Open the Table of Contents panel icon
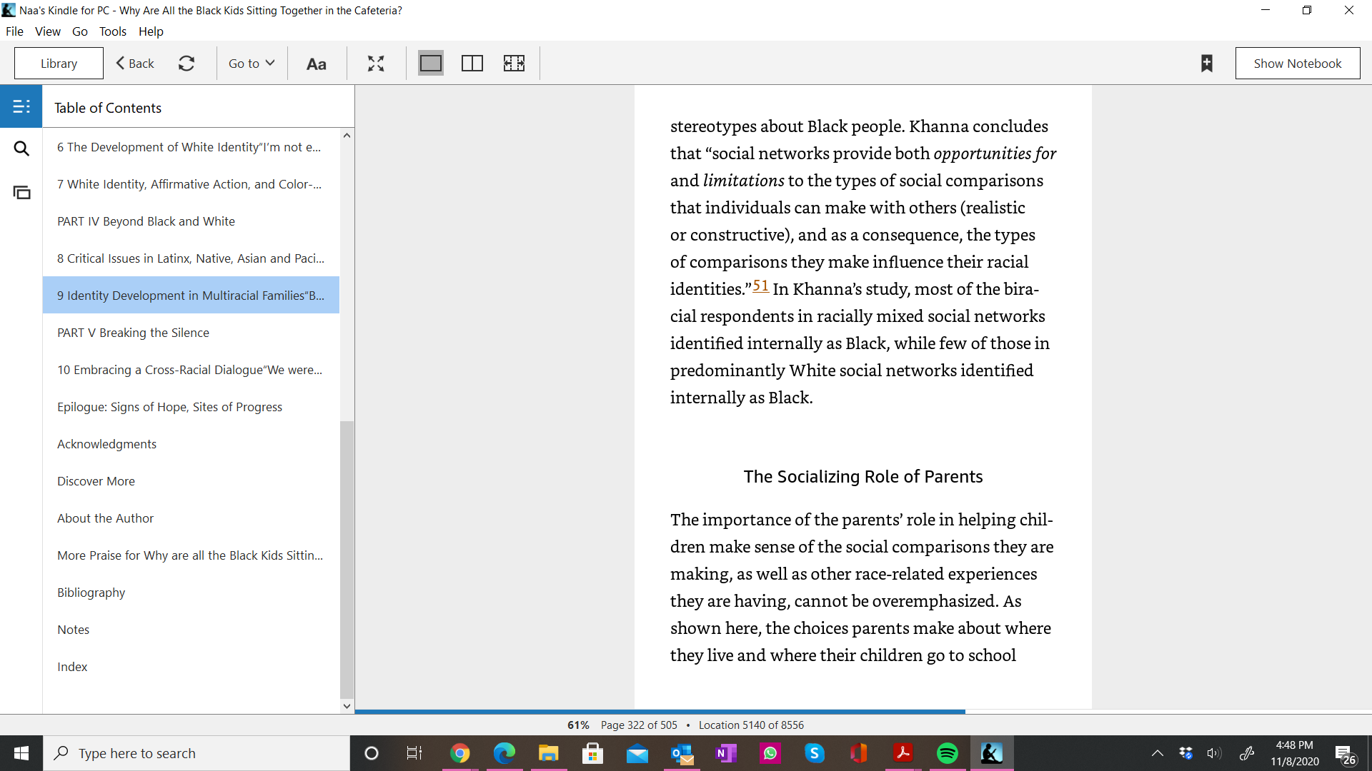The width and height of the screenshot is (1372, 771). tap(21, 106)
